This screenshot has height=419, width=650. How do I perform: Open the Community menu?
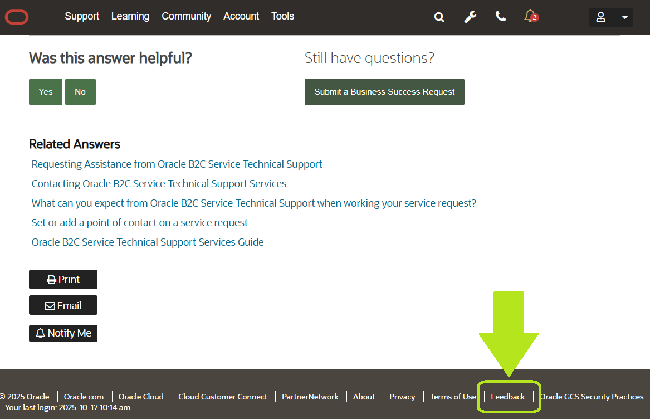click(186, 17)
